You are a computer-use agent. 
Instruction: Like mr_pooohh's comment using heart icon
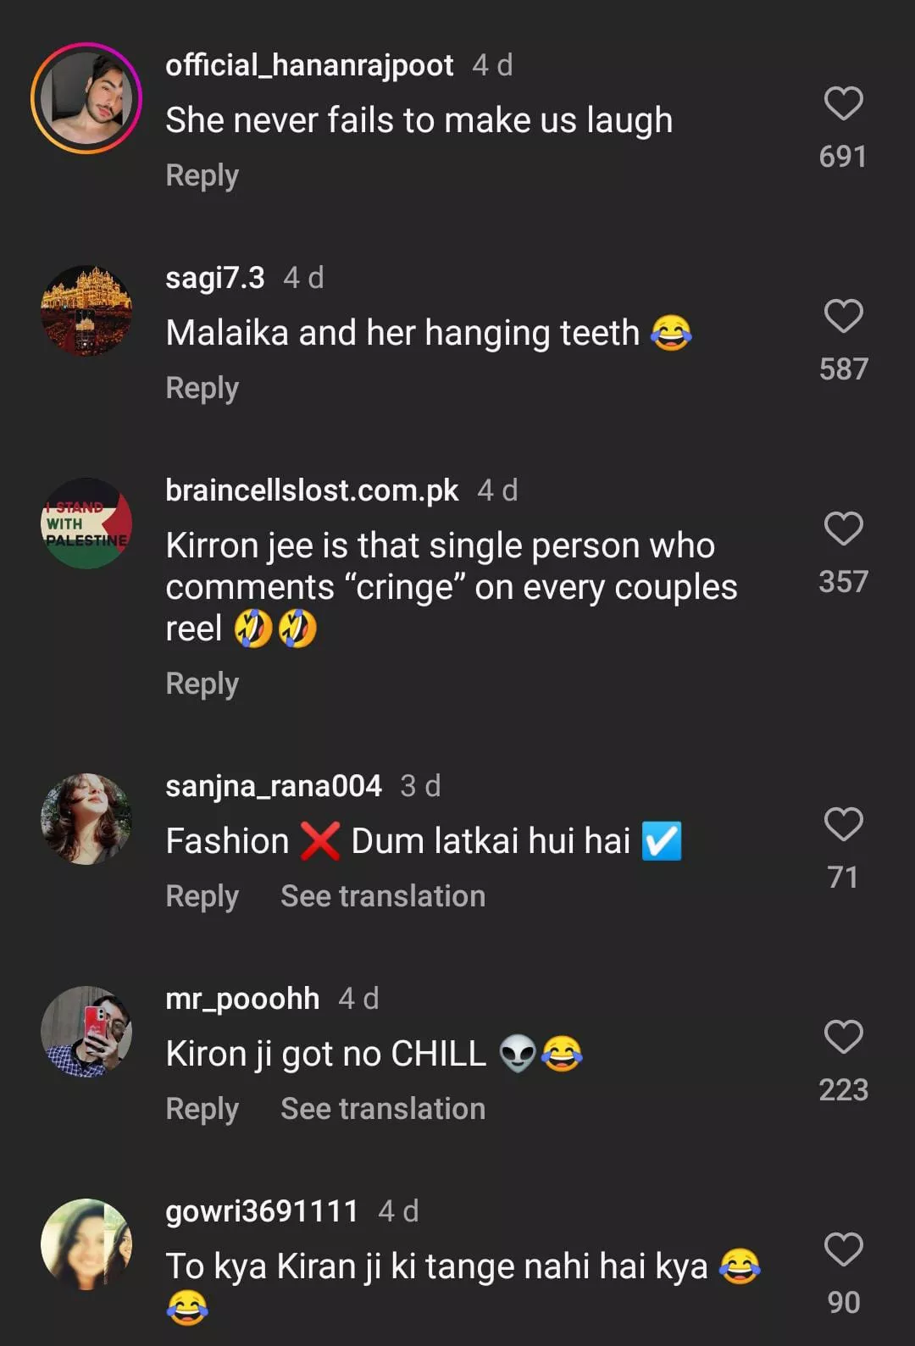[843, 1038]
